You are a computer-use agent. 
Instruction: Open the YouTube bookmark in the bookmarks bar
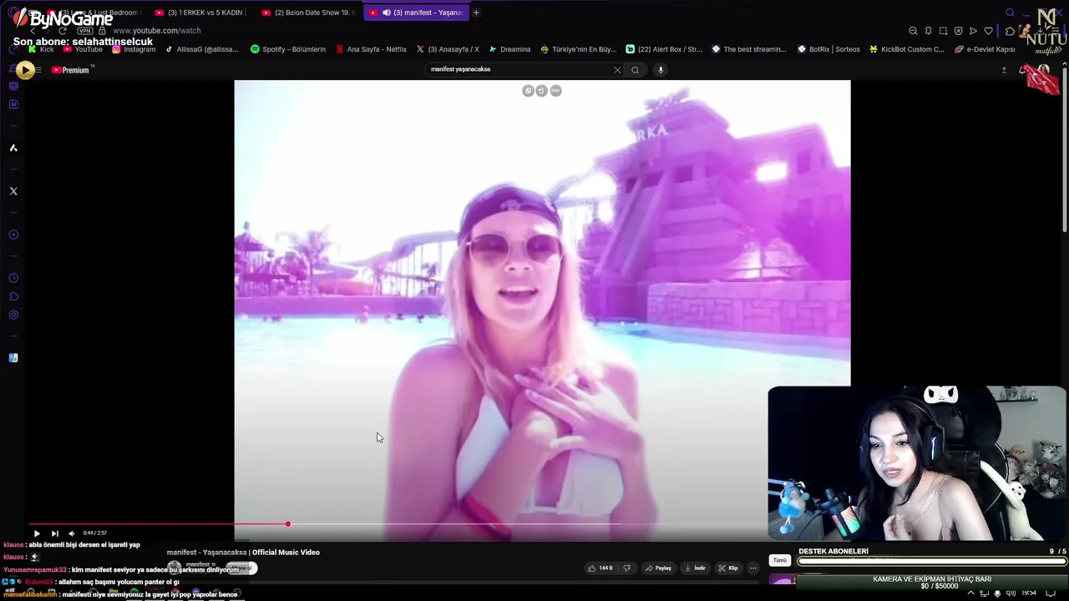tap(83, 49)
